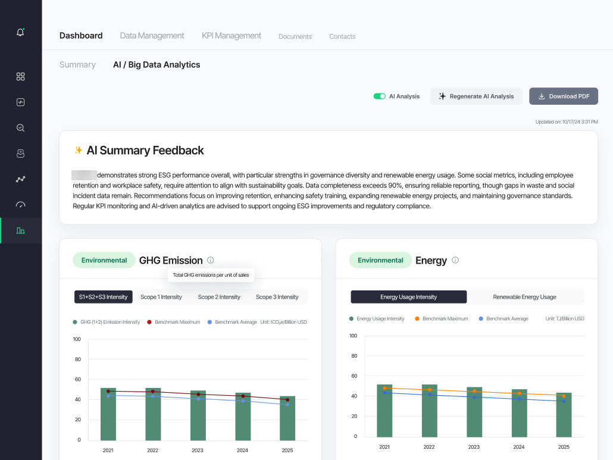This screenshot has height=460, width=613.
Task: Click Environmental tag beside GHG Emission
Action: 104,260
